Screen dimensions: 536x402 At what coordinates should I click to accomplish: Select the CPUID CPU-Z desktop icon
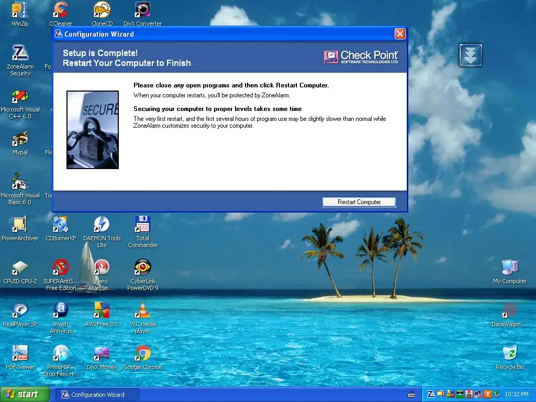tap(20, 272)
